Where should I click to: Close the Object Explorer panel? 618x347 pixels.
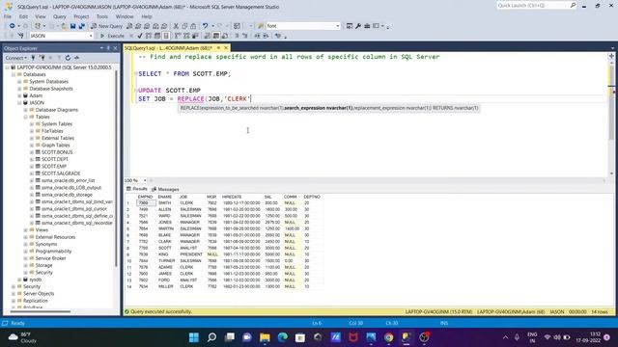(x=116, y=48)
